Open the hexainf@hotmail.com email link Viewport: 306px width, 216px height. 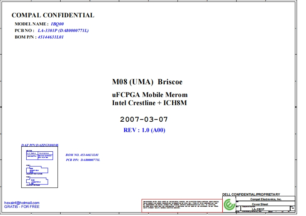[x=22, y=203]
